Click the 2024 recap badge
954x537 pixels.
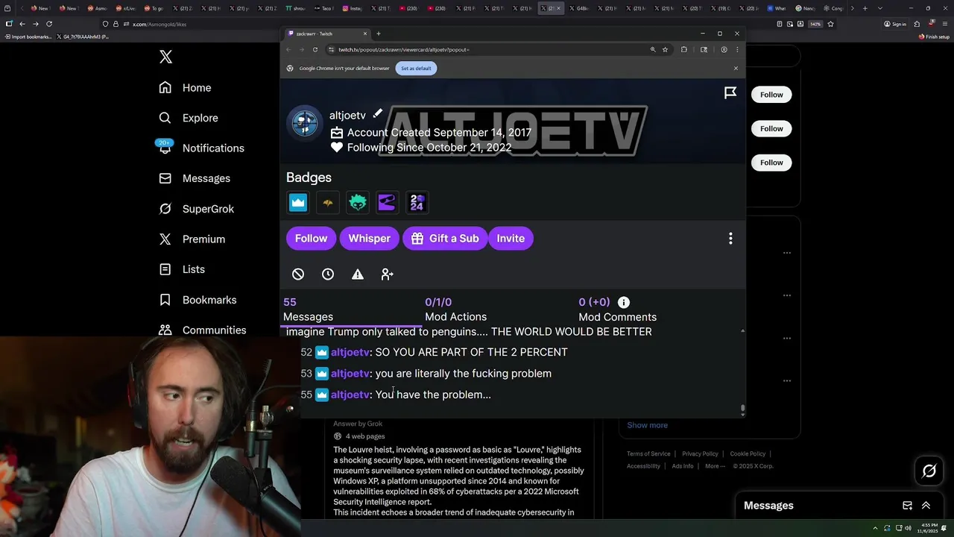tap(417, 202)
